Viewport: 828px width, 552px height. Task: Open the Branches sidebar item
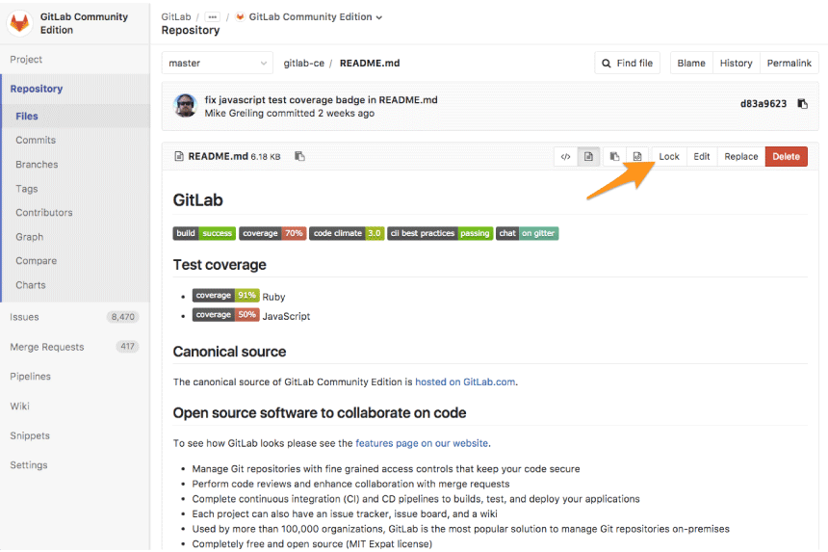37,165
